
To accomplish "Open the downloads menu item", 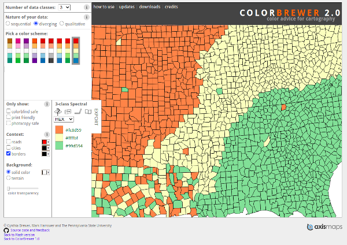I will (150, 7).
